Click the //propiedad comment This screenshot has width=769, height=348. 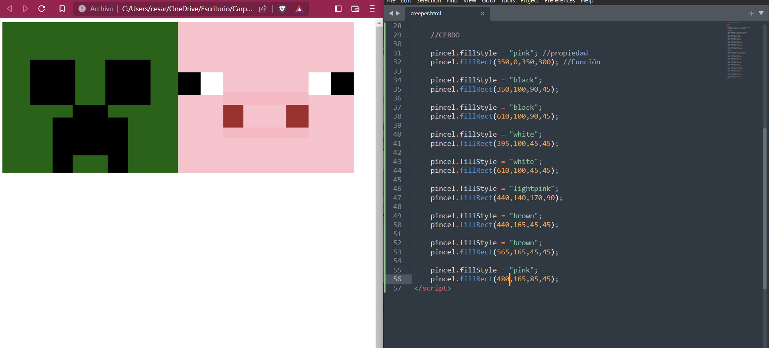click(x=565, y=53)
